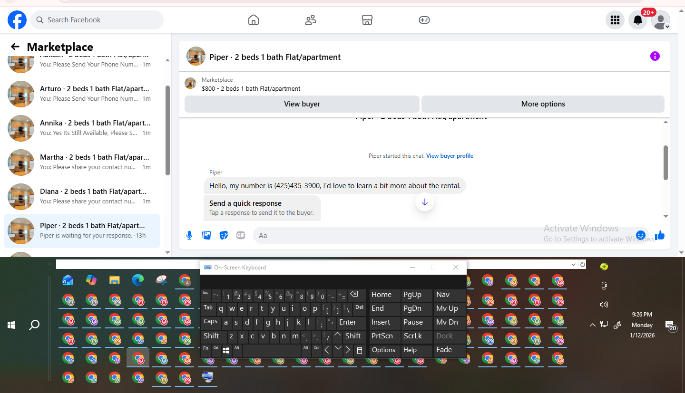Open the notifications bell icon
Screen dimensions: 685x393
[x=638, y=20]
